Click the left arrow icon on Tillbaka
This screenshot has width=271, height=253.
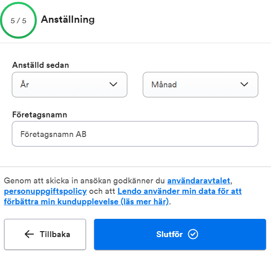[29, 234]
